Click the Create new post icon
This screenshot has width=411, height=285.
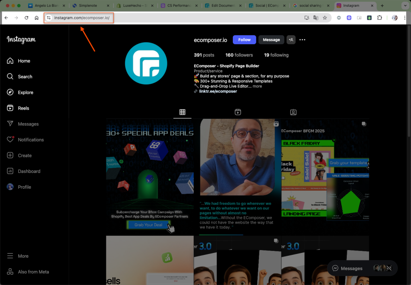tap(10, 155)
